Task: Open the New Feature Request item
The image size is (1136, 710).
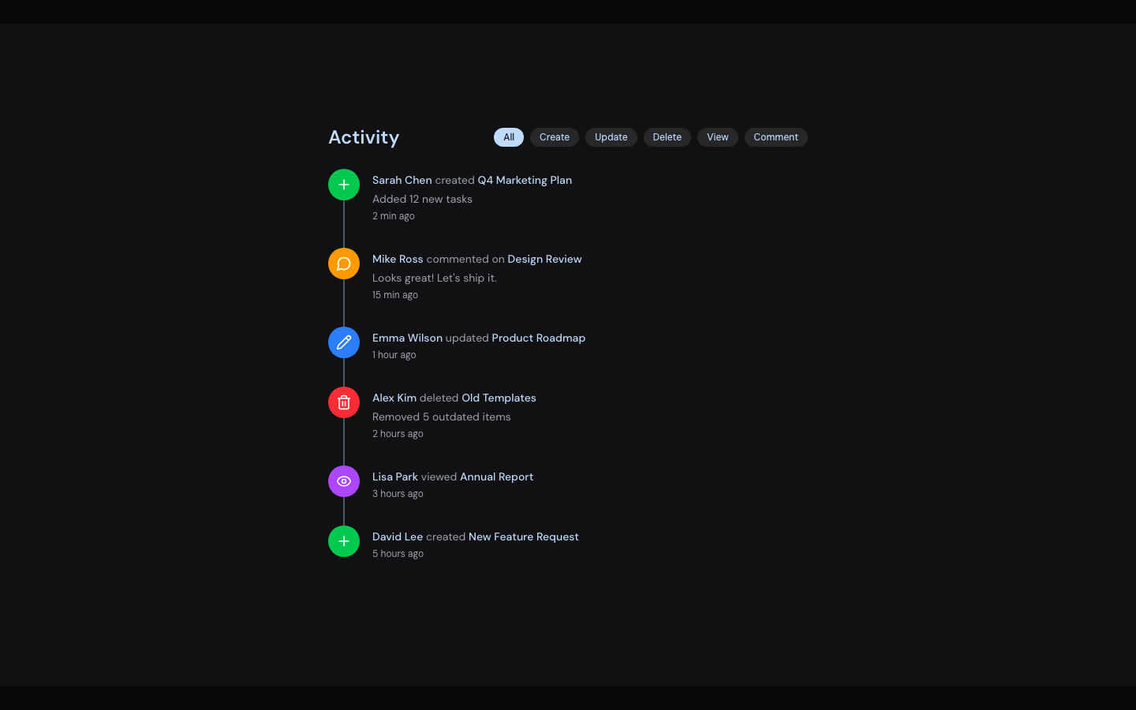Action: pyautogui.click(x=523, y=536)
